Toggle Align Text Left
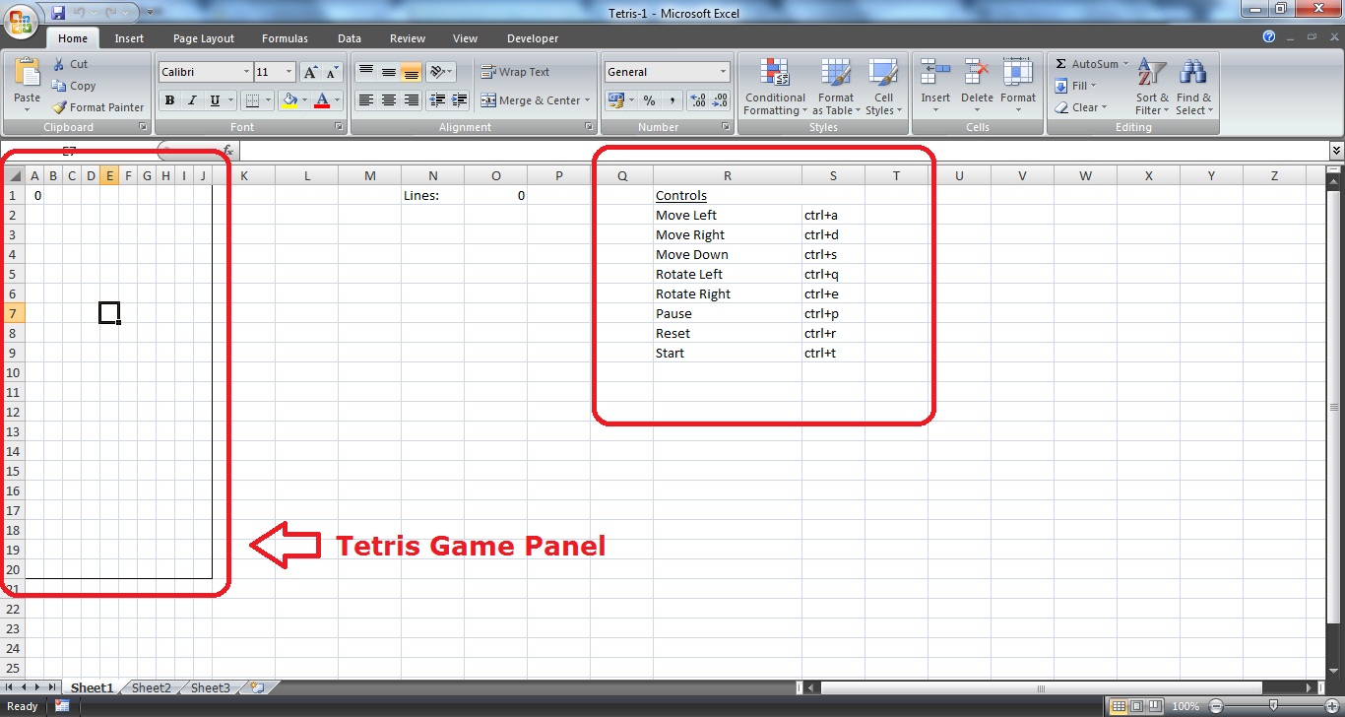This screenshot has width=1345, height=717. 365,100
